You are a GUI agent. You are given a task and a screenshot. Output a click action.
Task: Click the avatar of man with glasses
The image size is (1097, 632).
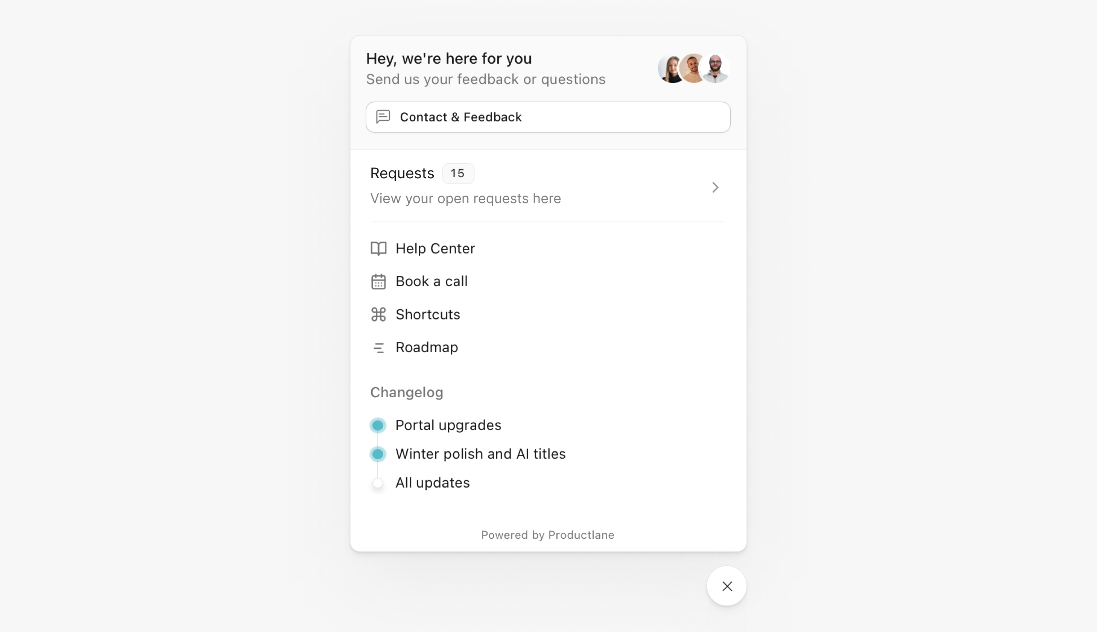[715, 68]
